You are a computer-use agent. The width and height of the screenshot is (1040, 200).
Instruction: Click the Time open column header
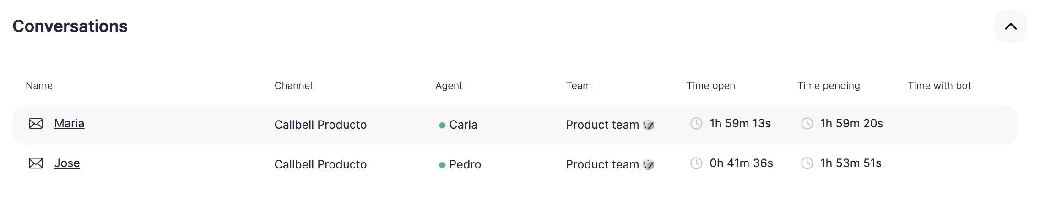(x=710, y=85)
